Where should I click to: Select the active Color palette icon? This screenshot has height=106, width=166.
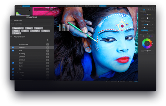144,10
